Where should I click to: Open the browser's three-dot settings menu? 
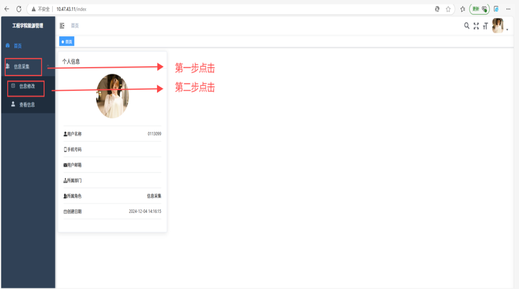[x=508, y=9]
